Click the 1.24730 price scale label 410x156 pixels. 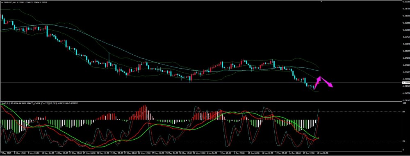coord(407,93)
